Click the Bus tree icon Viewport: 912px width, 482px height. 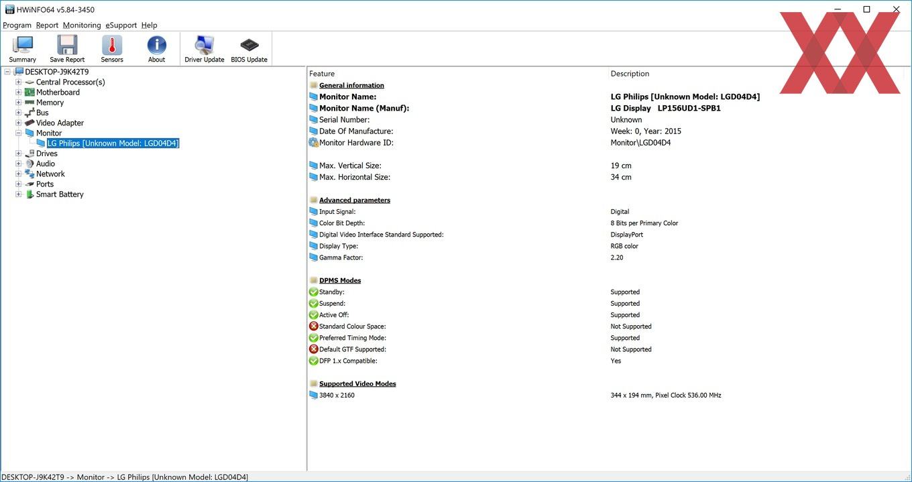tap(30, 113)
